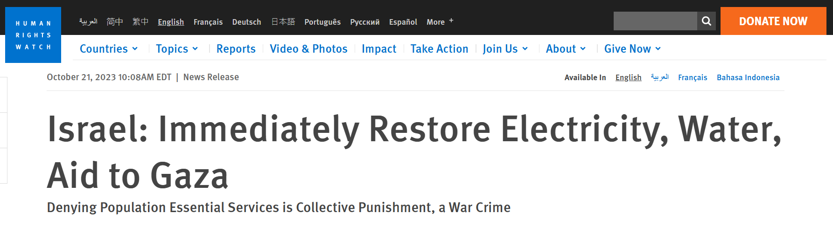Expand the Topics dropdown menu
The width and height of the screenshot is (833, 241).
click(x=177, y=49)
